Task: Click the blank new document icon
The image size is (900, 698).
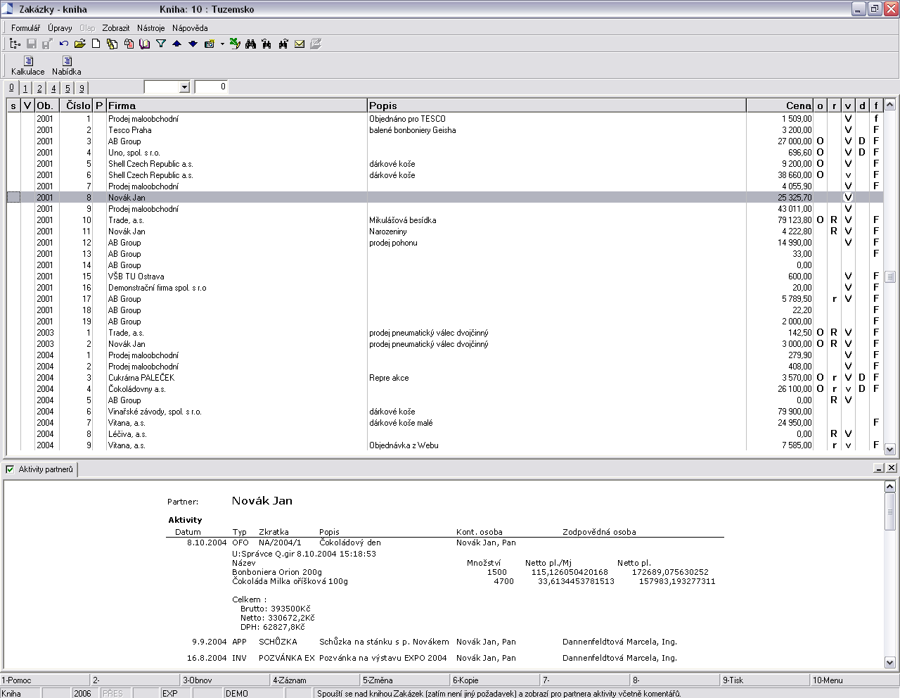Action: coord(96,44)
